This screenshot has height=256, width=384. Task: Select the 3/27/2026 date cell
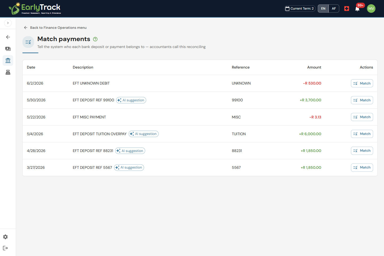[36, 167]
